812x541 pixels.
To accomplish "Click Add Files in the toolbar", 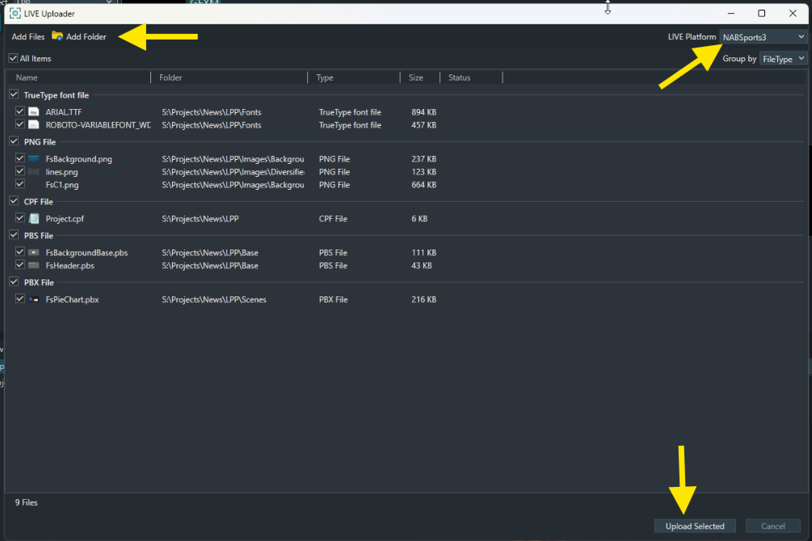I will coord(28,36).
